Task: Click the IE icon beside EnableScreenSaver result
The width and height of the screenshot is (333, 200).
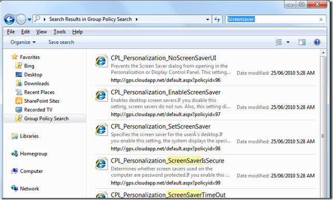Action: pos(101,95)
